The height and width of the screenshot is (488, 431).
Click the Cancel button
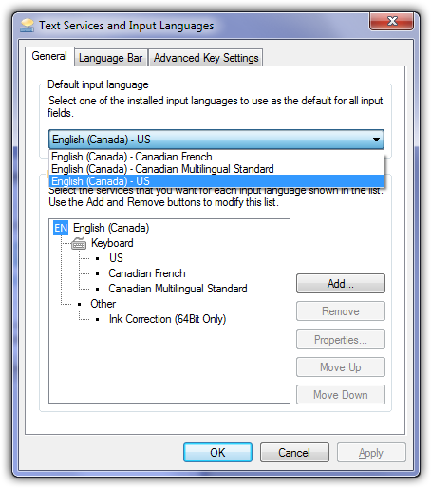point(294,453)
